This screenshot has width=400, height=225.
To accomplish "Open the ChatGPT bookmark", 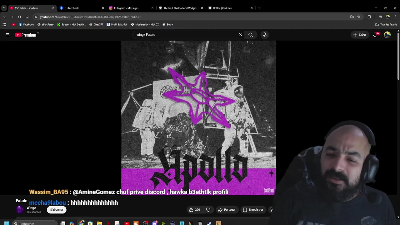I will (96, 24).
